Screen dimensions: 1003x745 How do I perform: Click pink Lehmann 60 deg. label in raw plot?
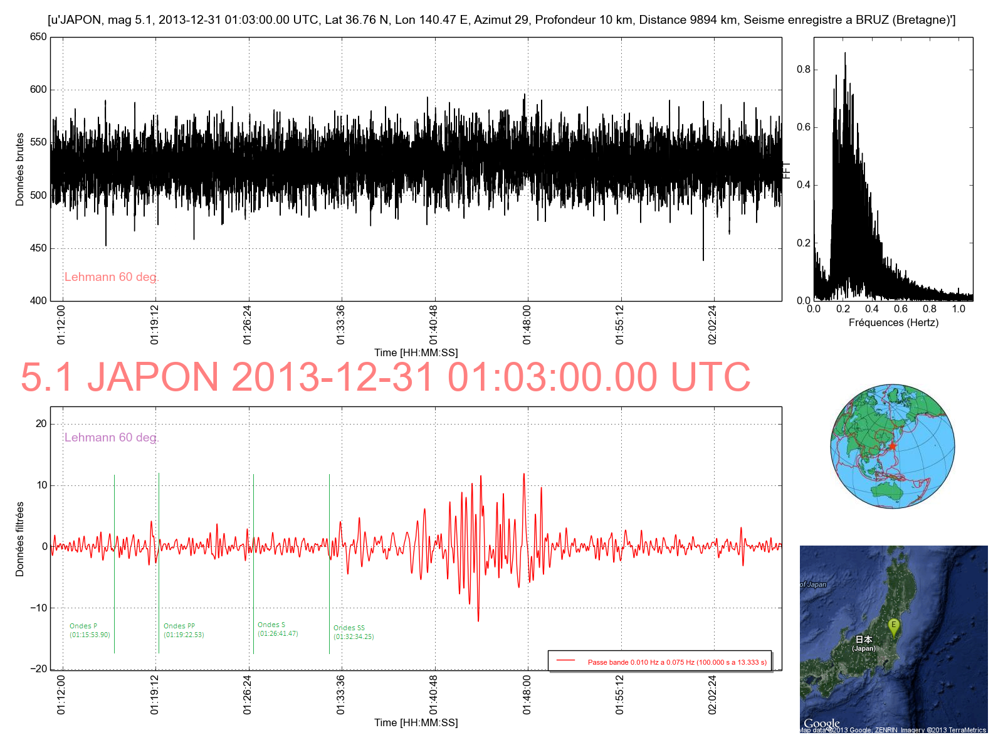[112, 277]
